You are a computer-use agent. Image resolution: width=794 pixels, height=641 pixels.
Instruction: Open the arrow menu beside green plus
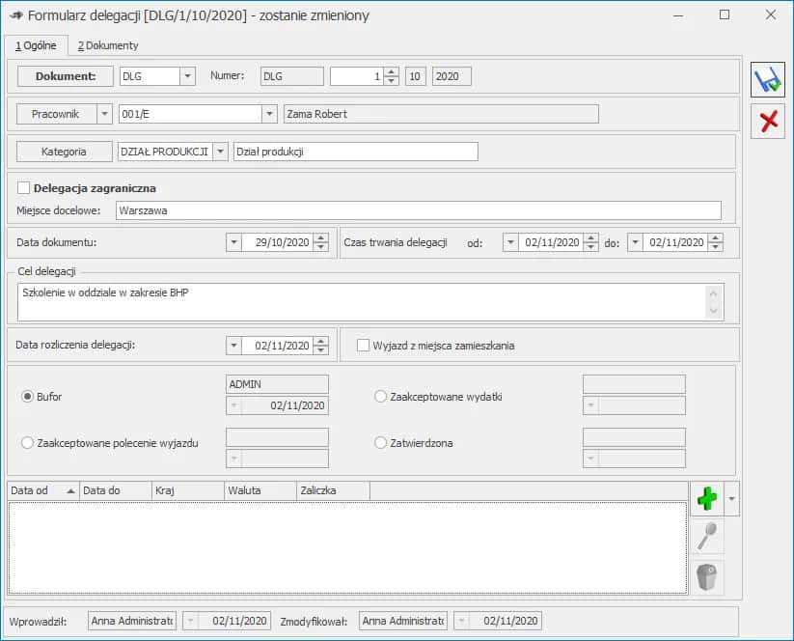click(730, 498)
